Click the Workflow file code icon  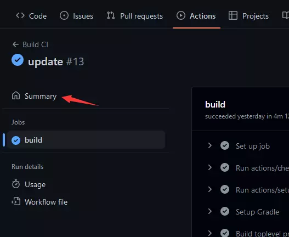click(x=16, y=201)
